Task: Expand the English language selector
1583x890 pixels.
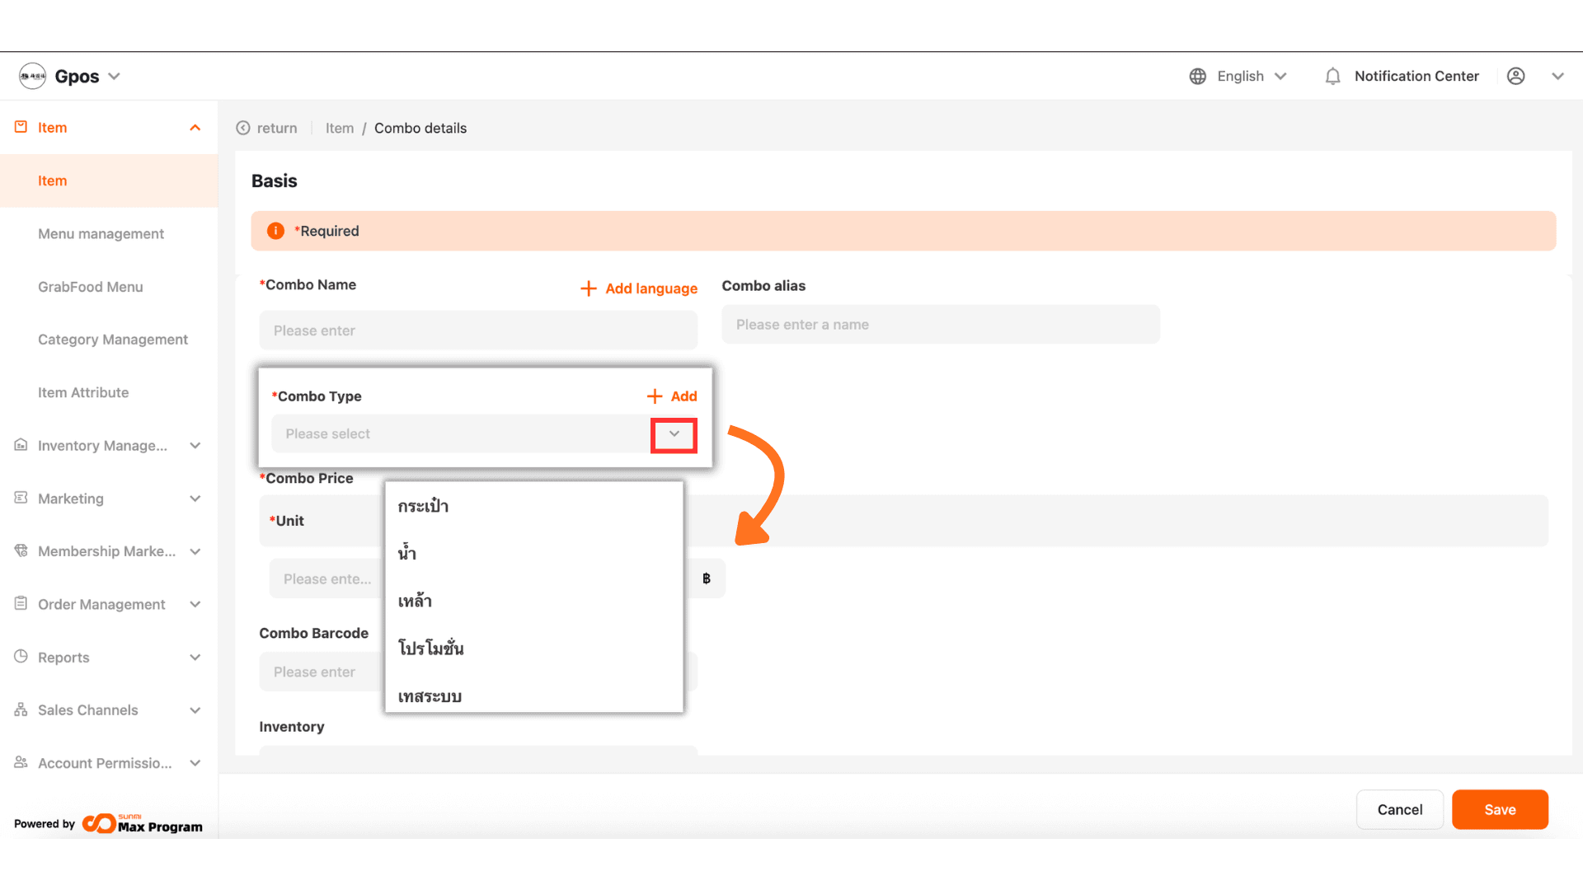Action: click(x=1280, y=77)
